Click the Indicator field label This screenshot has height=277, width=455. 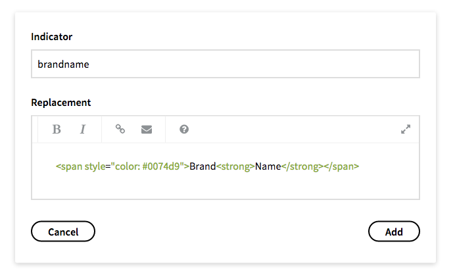click(x=52, y=37)
